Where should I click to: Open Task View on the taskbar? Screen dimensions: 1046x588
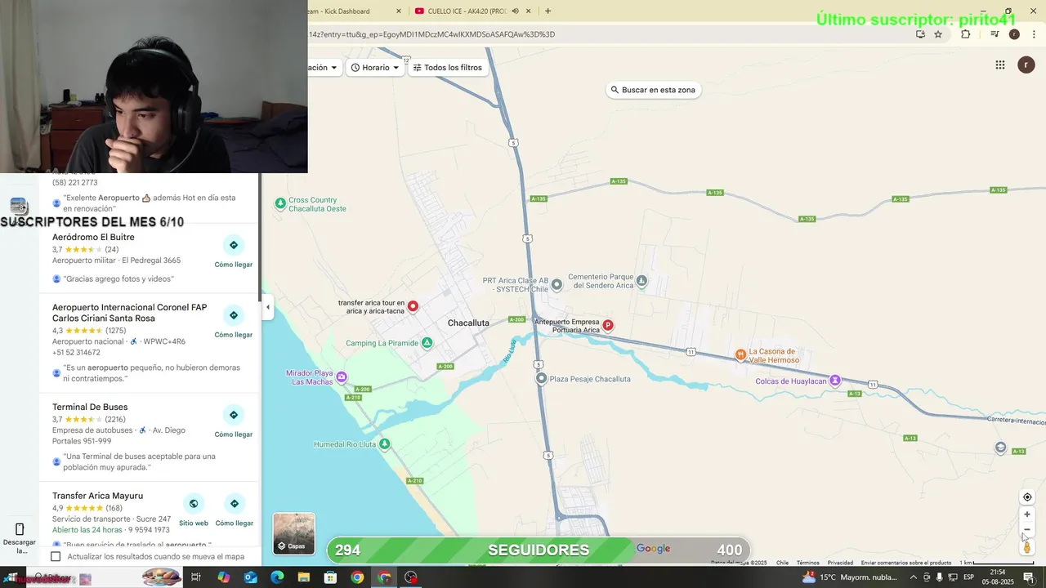point(196,577)
